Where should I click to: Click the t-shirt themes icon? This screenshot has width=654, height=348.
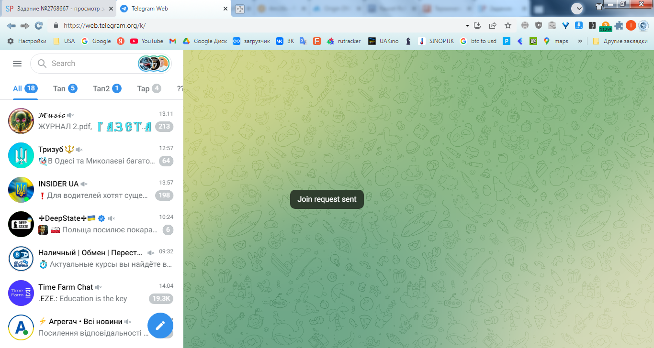(x=598, y=7)
